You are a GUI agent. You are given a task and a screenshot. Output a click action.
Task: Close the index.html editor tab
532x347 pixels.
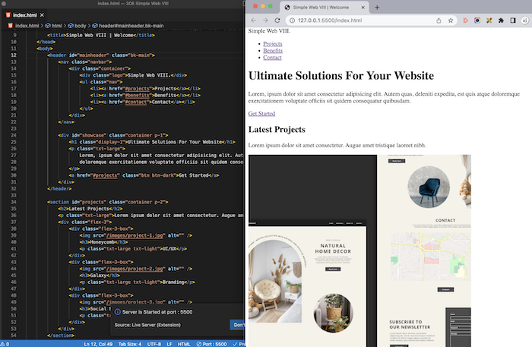42,15
